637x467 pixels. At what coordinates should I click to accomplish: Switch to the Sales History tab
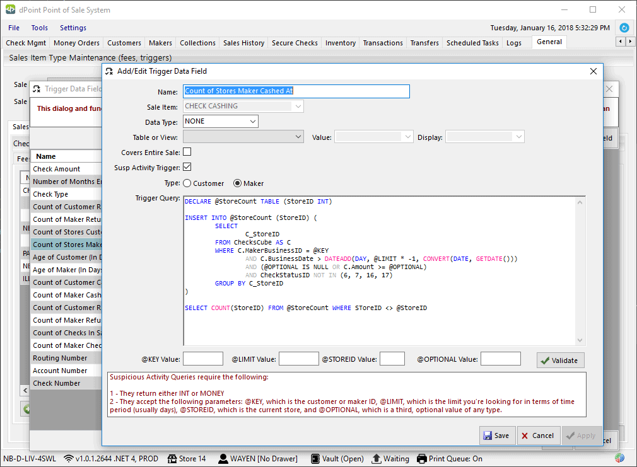243,43
